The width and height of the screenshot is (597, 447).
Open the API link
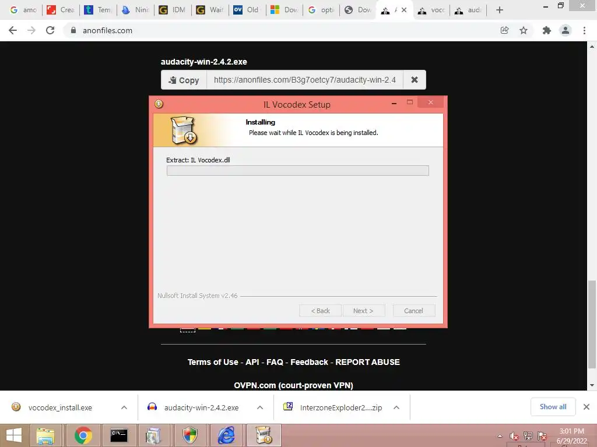coord(252,362)
